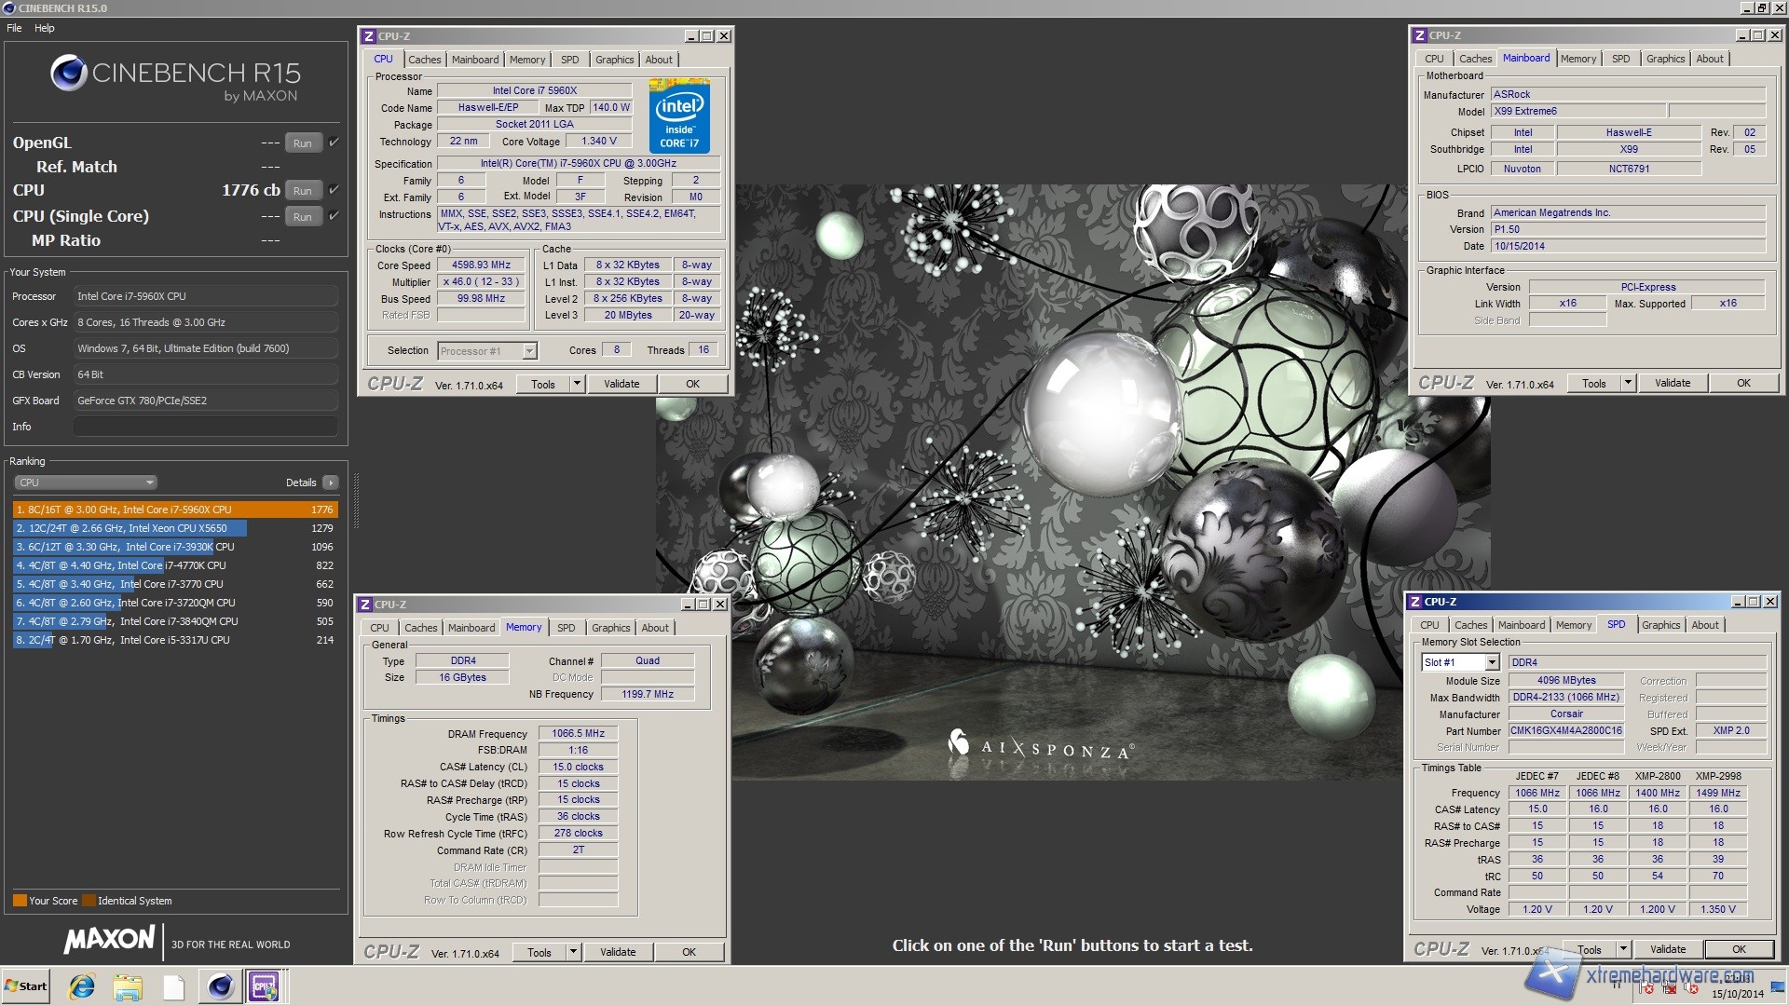Run the CPU benchmark test
This screenshot has width=1789, height=1006.
(x=303, y=191)
